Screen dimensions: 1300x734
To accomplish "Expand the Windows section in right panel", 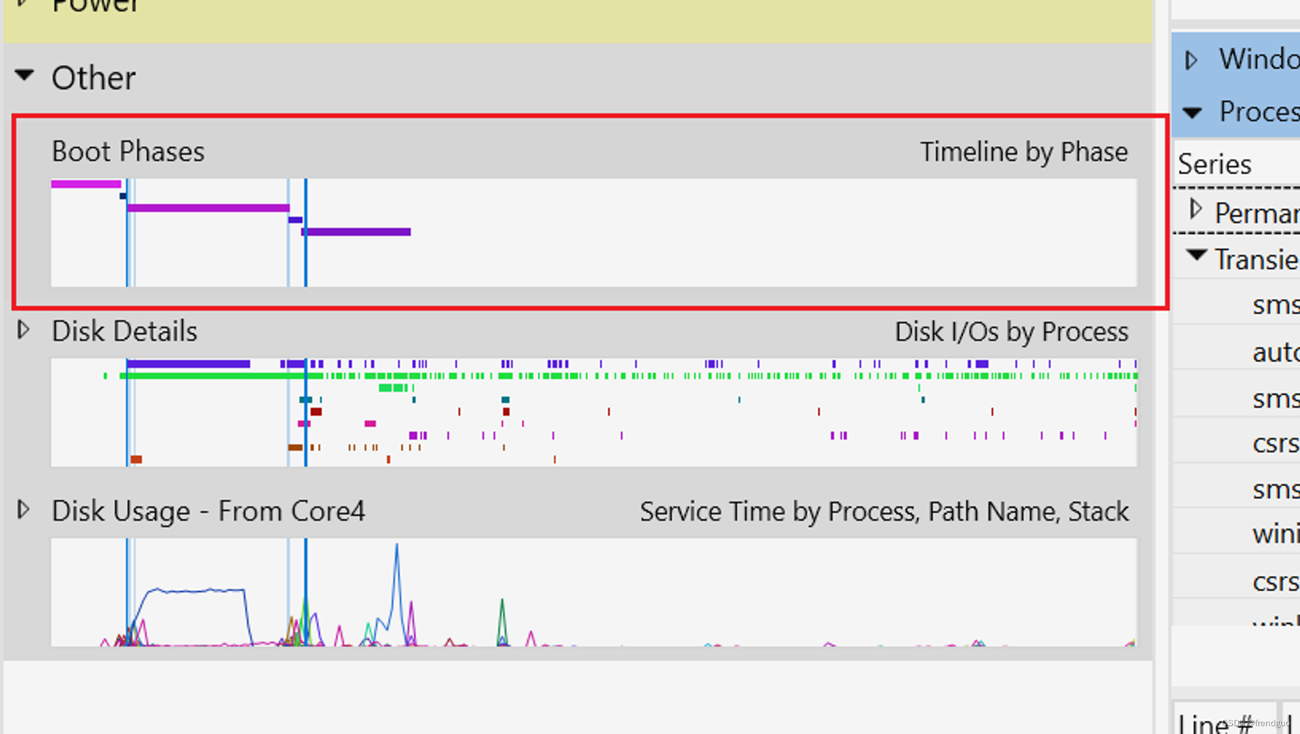I will (x=1191, y=60).
